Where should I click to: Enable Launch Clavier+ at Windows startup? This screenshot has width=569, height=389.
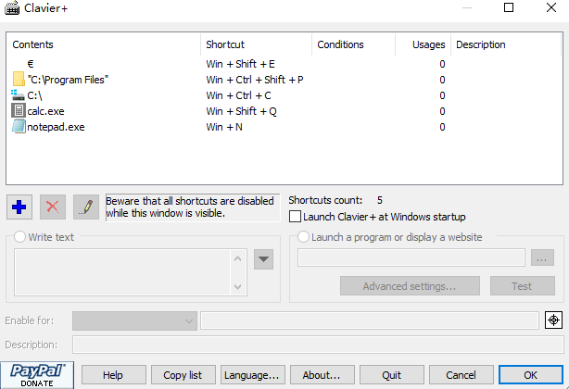[296, 217]
